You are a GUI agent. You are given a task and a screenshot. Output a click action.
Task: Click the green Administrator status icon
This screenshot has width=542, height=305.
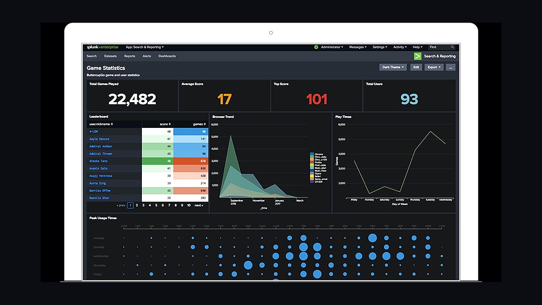click(x=316, y=47)
